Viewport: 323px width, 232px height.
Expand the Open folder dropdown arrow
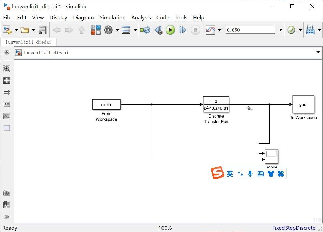coord(34,30)
